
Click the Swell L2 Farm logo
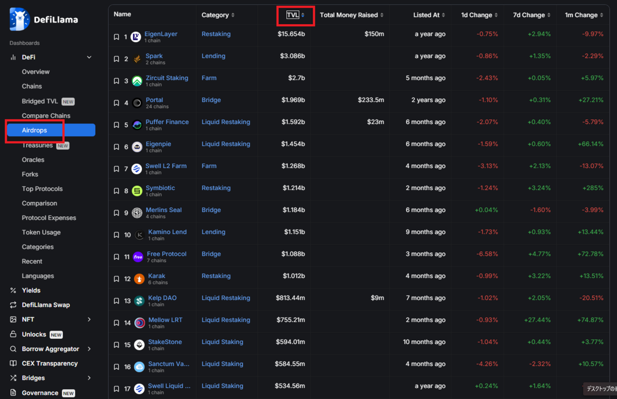point(137,169)
